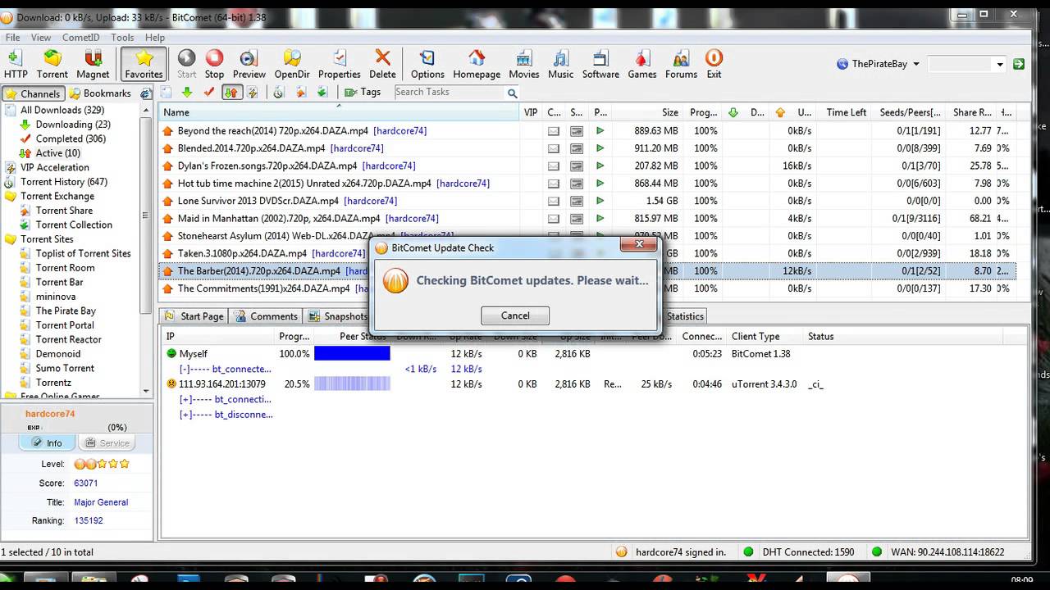Image resolution: width=1050 pixels, height=590 pixels.
Task: Select All Downloads (329) in the tree
Action: [x=62, y=110]
